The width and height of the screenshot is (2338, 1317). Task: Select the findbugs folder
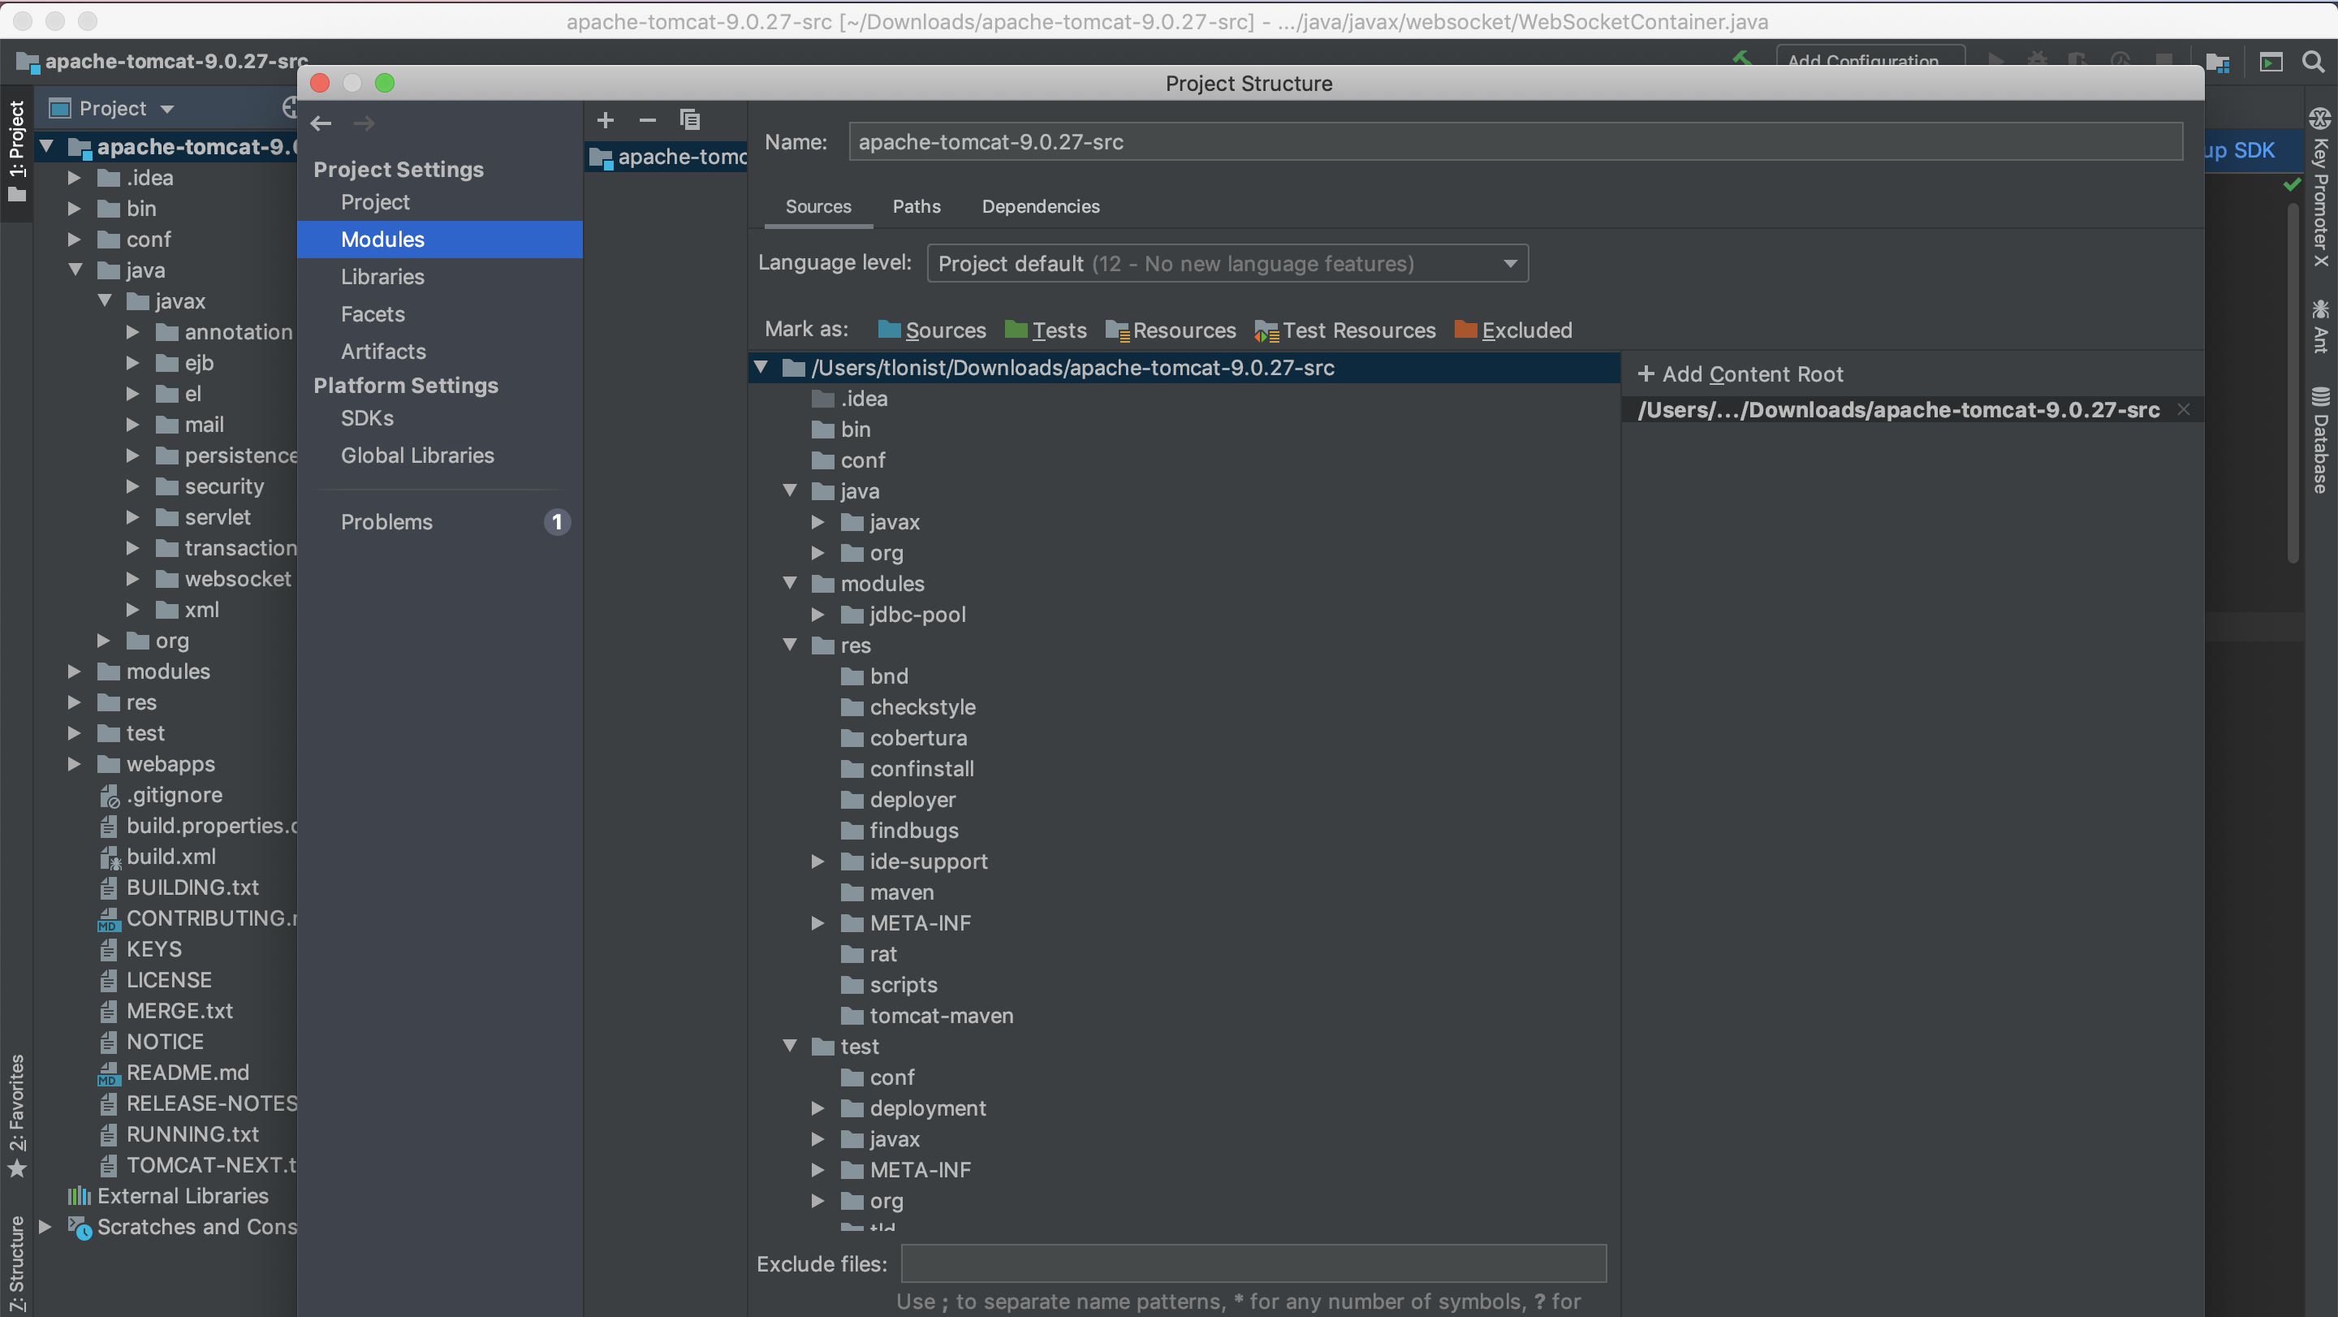click(914, 831)
